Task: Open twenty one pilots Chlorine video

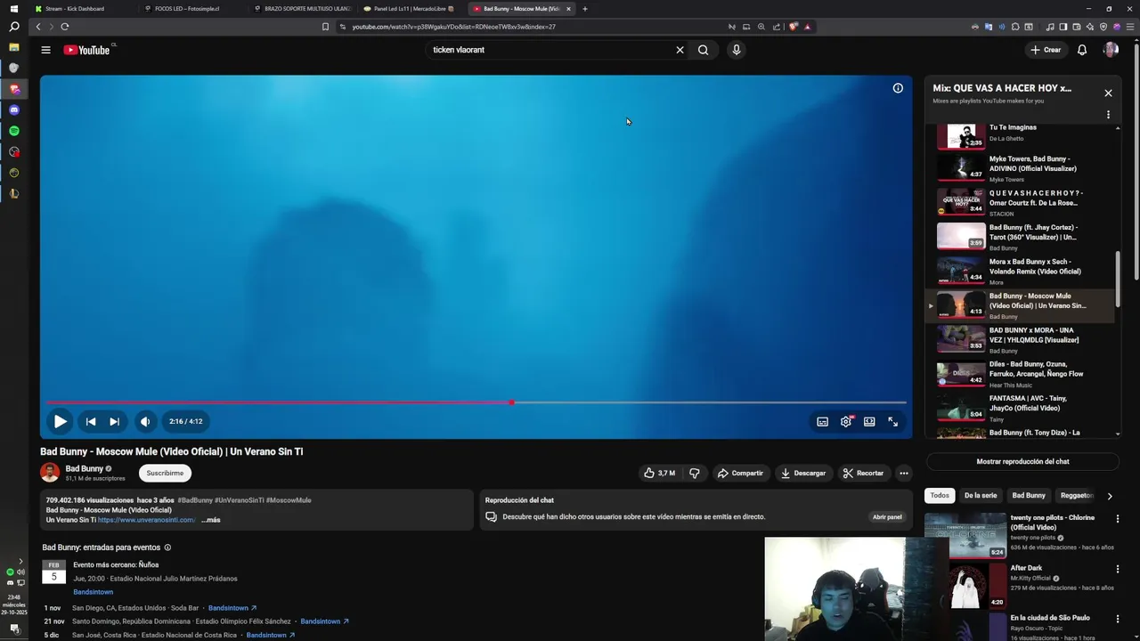Action: tap(1020, 534)
